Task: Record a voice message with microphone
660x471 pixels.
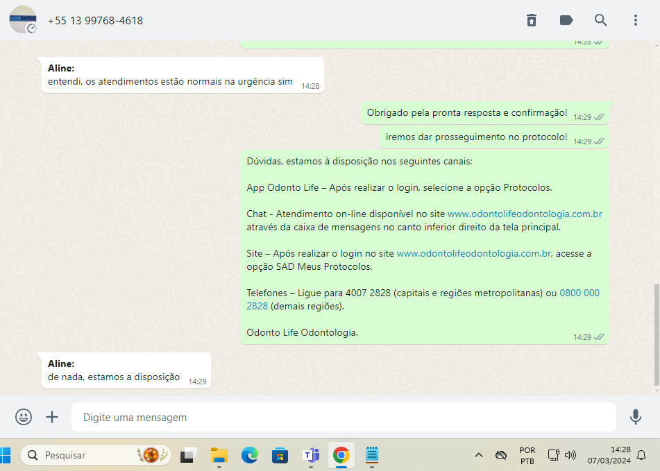Action: [635, 417]
